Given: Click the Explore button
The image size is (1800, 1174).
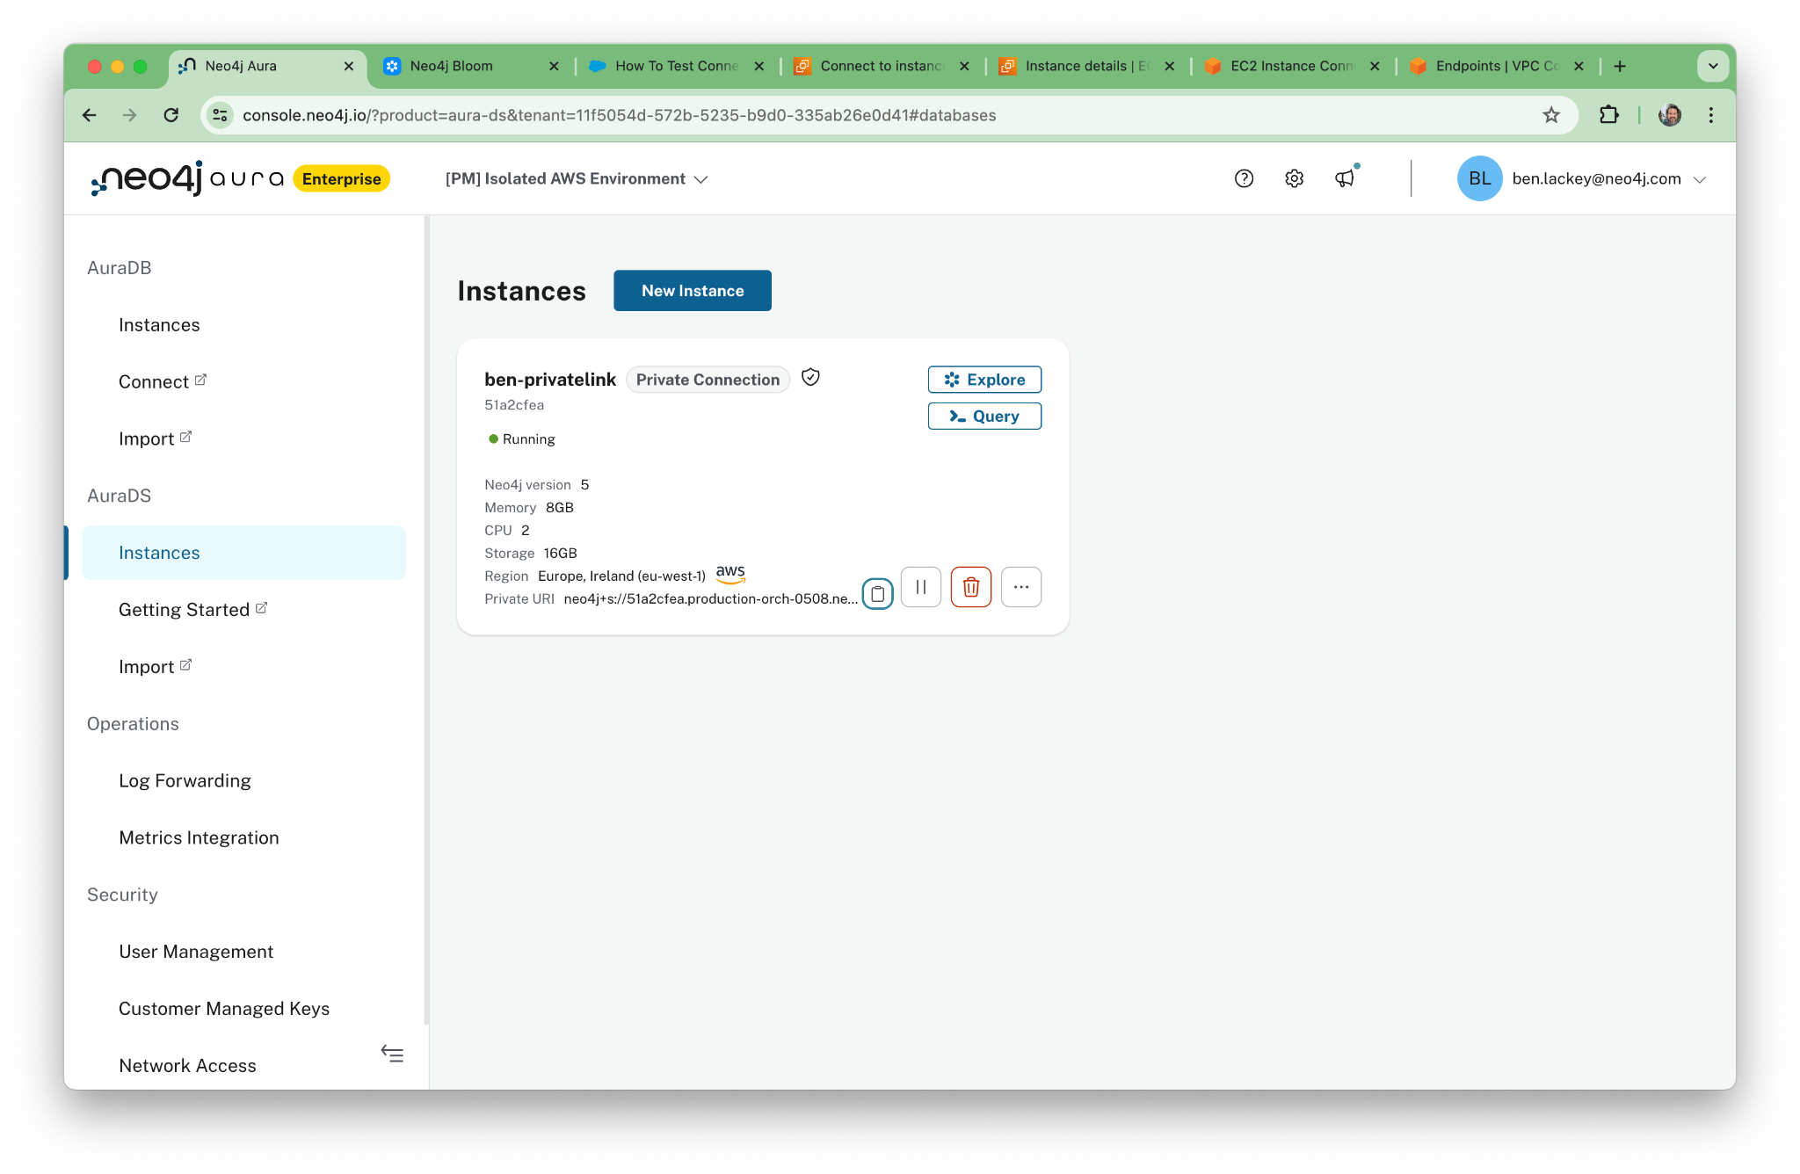Looking at the screenshot, I should 984,380.
